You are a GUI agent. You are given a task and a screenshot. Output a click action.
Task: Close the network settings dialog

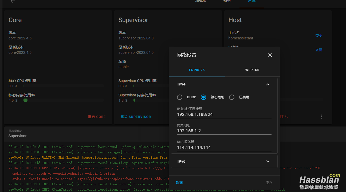[270, 55]
